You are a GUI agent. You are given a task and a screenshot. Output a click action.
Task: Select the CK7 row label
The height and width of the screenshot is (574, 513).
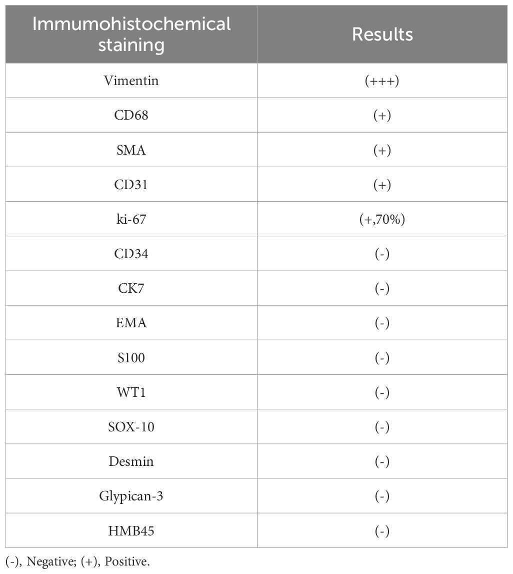(131, 288)
